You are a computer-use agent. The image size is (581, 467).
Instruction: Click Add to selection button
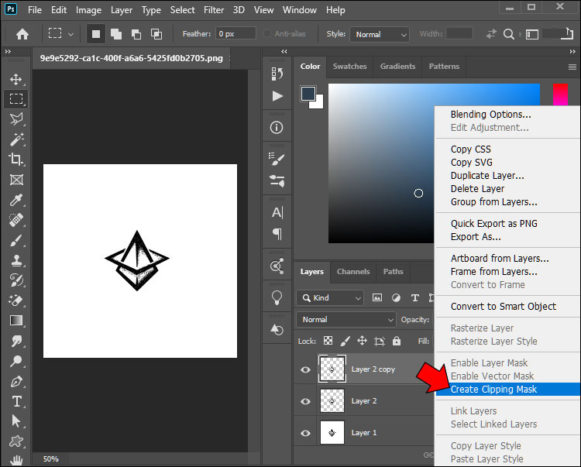(116, 34)
